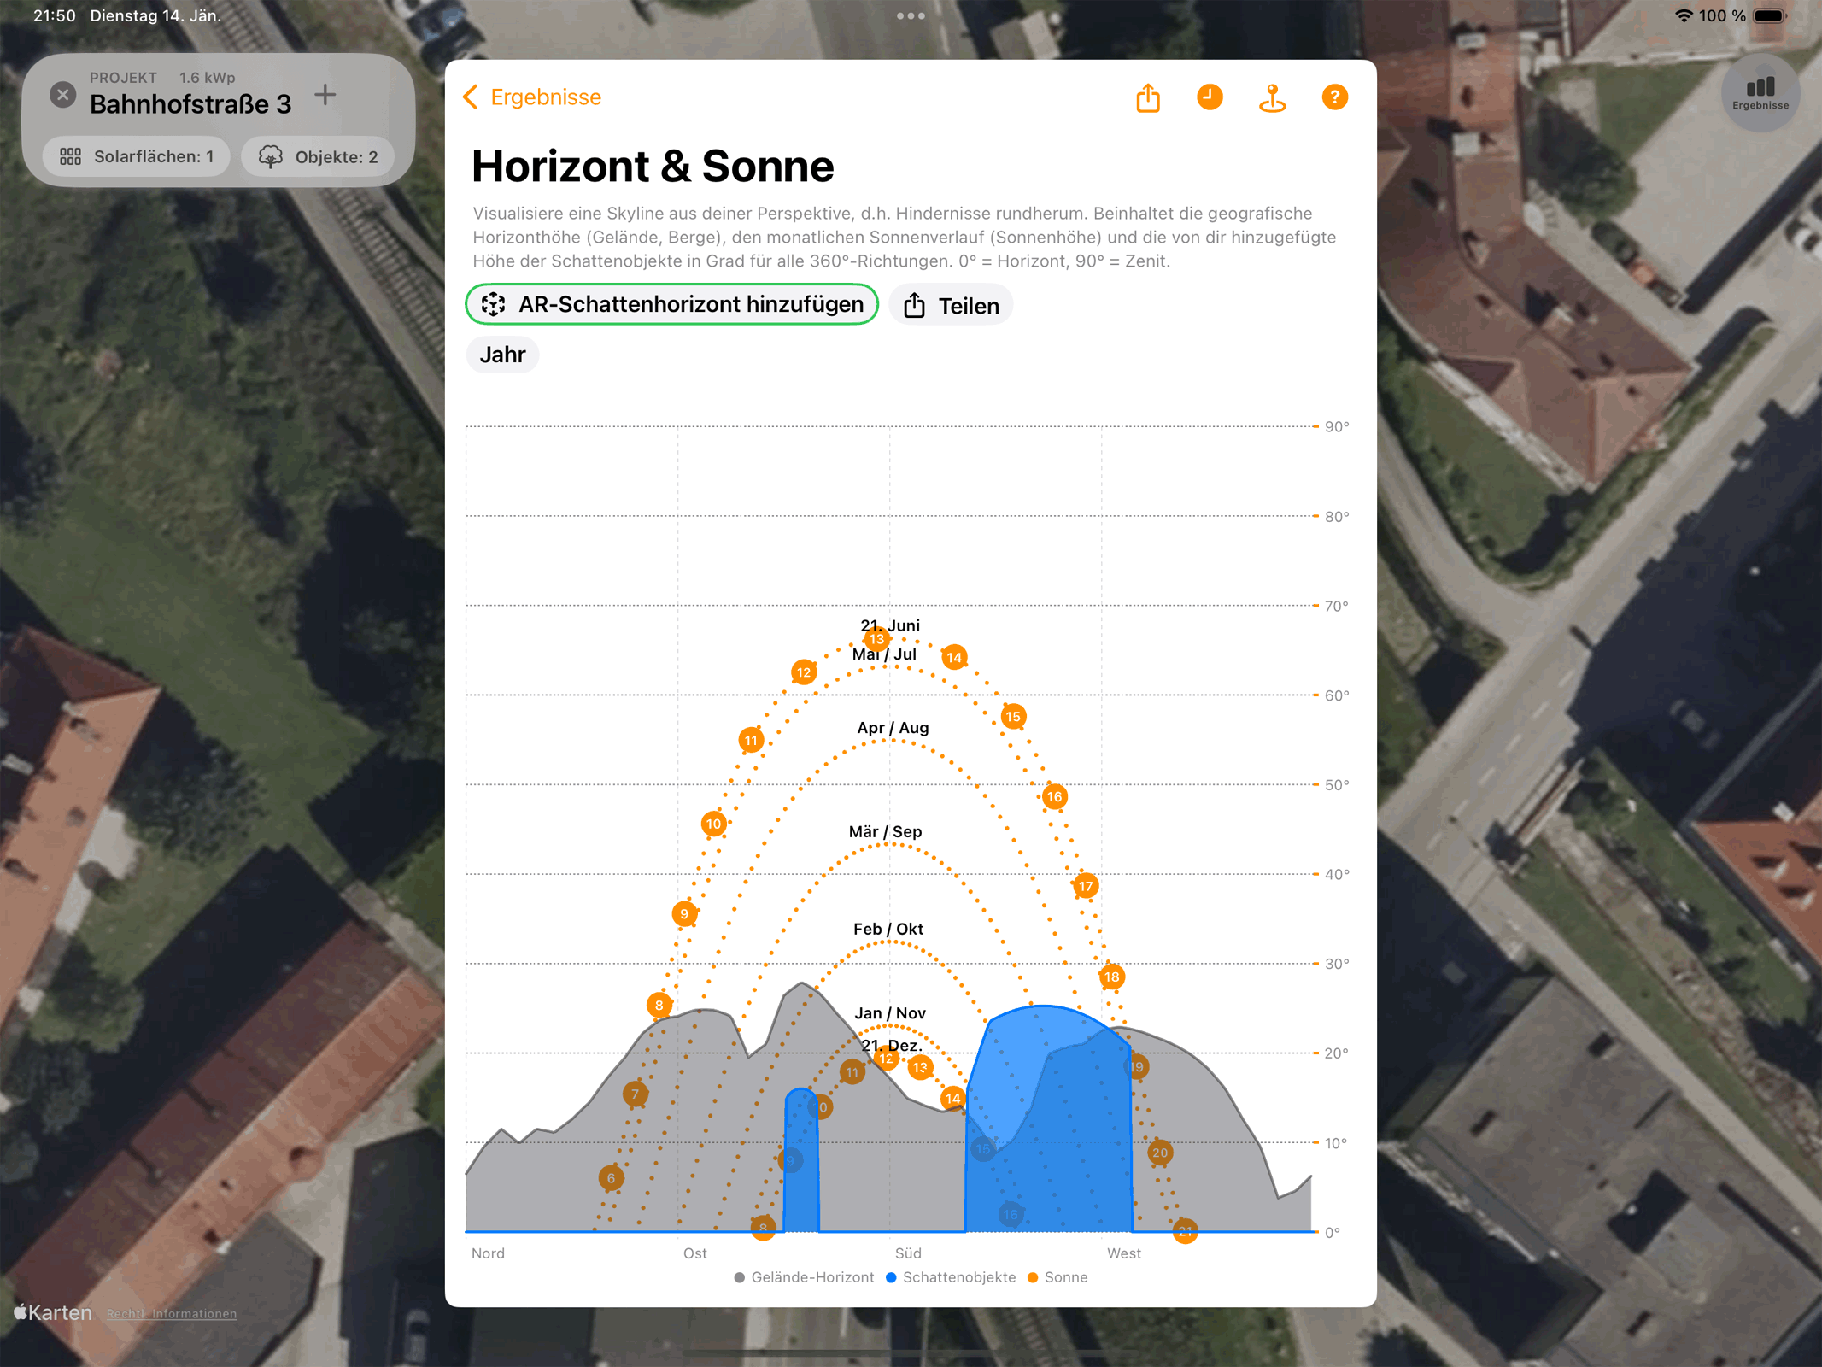
Task: Click the orange clock icon for time settings
Action: [x=1209, y=97]
